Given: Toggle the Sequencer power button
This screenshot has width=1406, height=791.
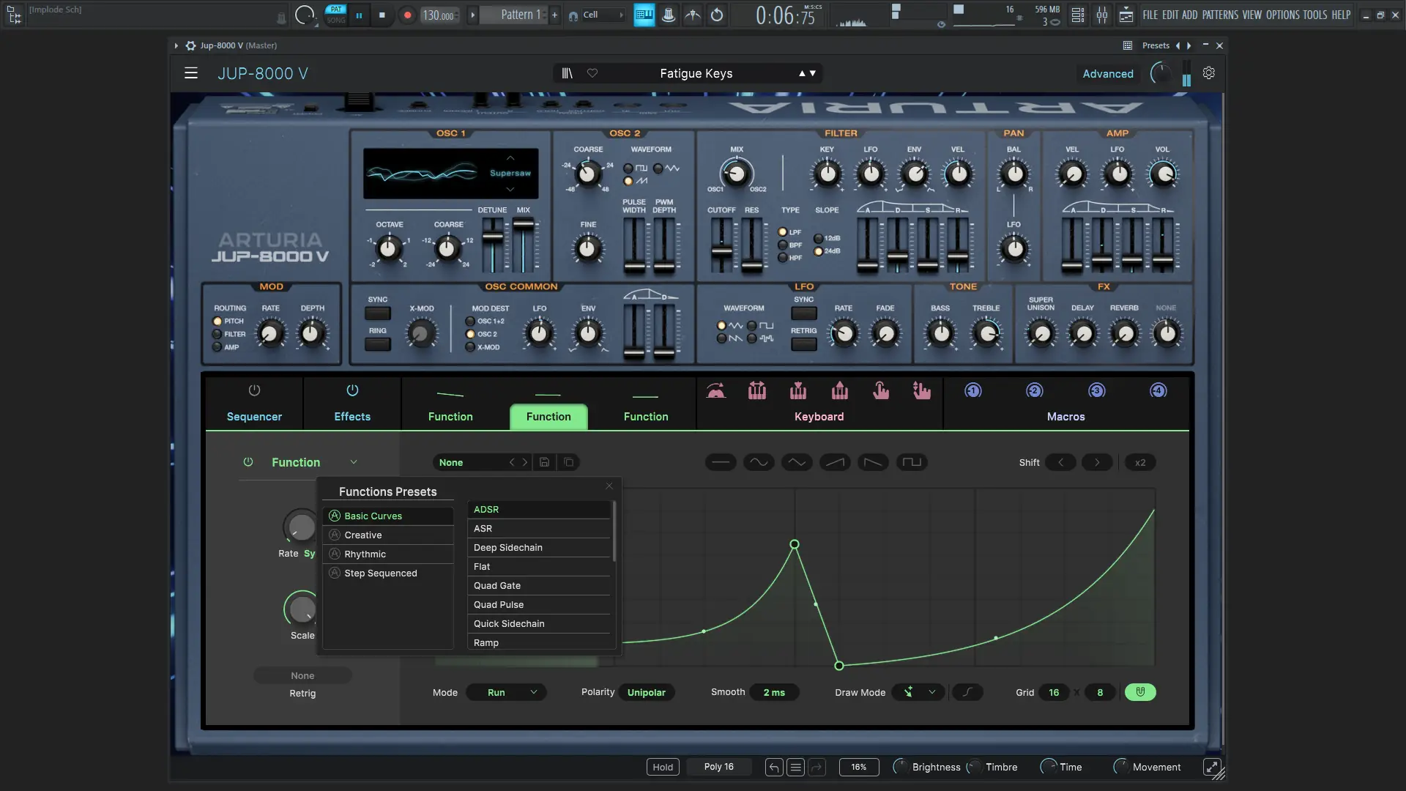Looking at the screenshot, I should point(254,390).
